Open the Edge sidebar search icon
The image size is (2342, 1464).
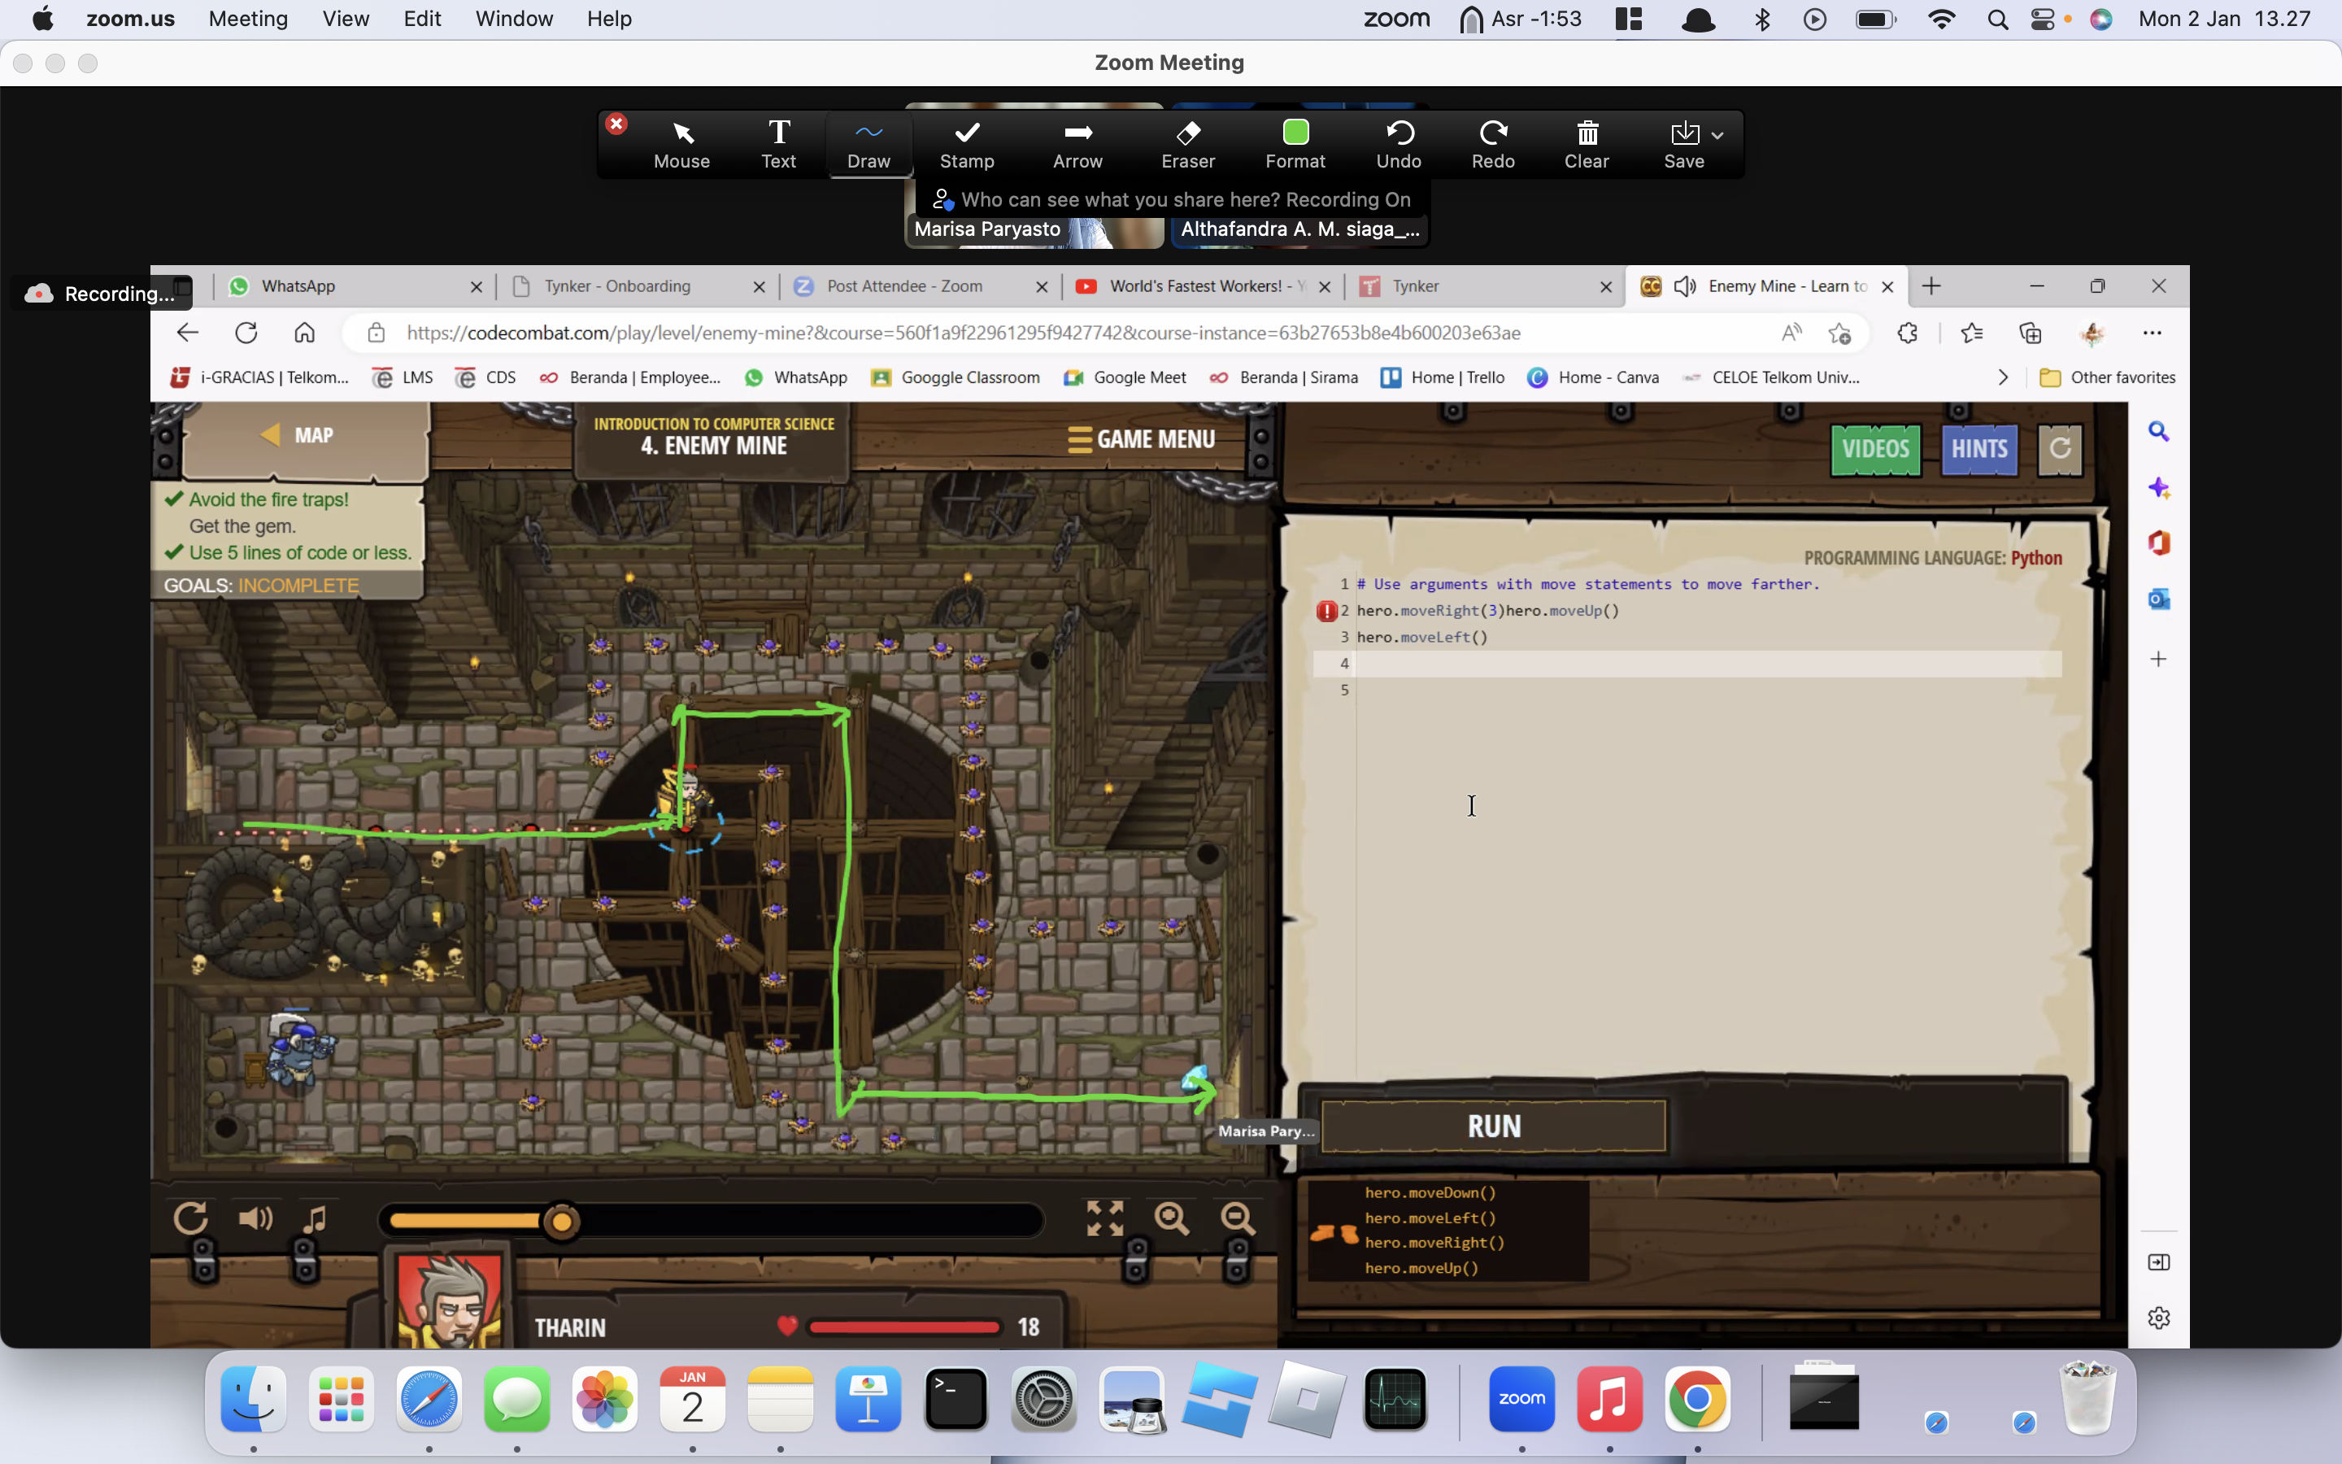pos(2158,432)
